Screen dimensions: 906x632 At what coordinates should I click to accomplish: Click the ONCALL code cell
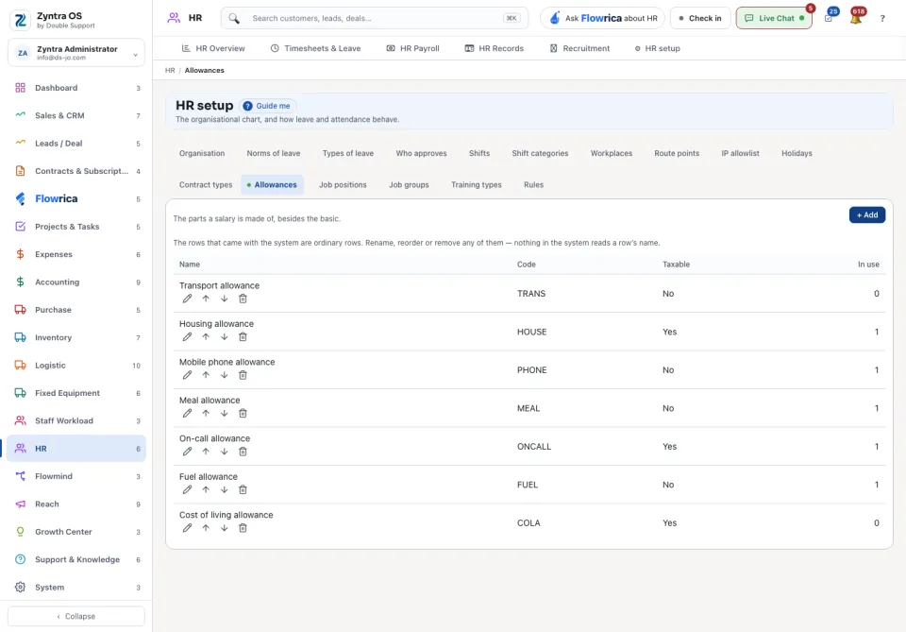coord(534,447)
